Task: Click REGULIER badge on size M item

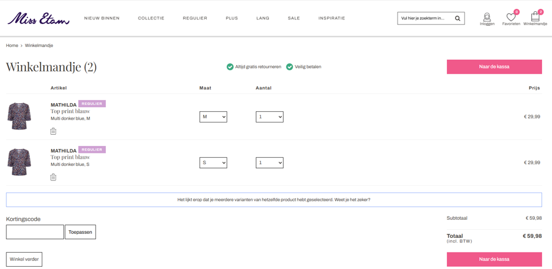Action: click(92, 104)
